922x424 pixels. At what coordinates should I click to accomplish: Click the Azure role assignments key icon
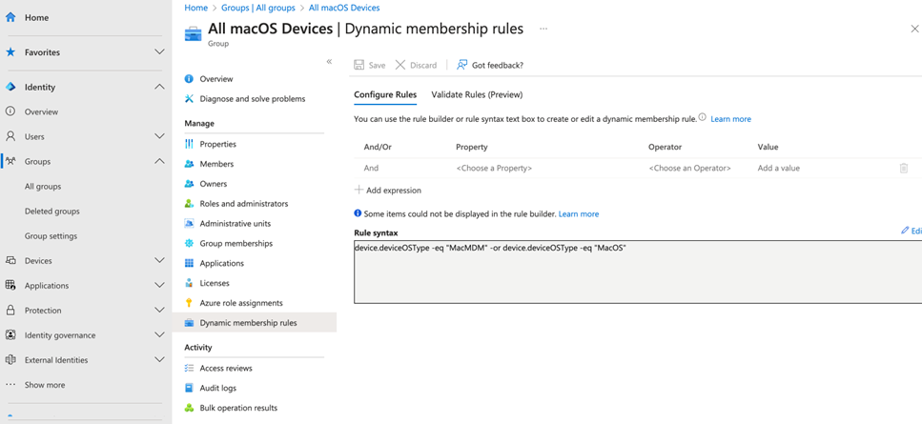189,303
